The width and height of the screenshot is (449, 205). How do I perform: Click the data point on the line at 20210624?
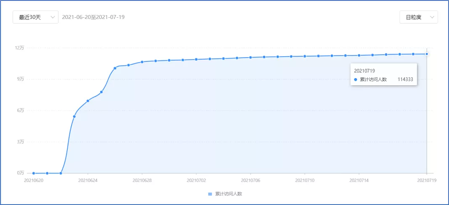pos(88,101)
